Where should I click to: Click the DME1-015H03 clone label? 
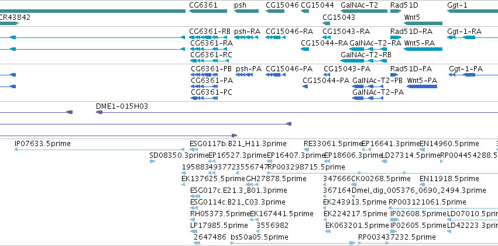click(x=122, y=106)
